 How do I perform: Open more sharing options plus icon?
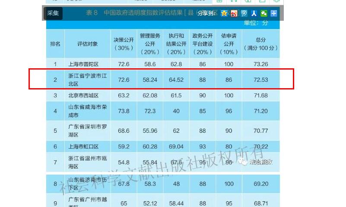(x=273, y=13)
